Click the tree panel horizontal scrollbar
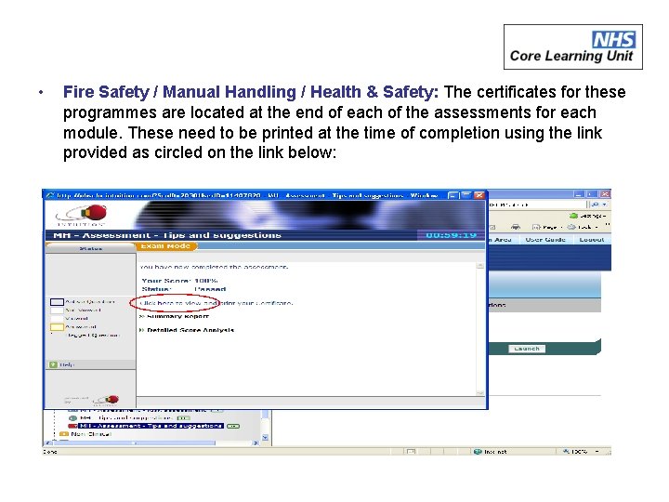Image resolution: width=669 pixels, height=502 pixels. tap(137, 443)
